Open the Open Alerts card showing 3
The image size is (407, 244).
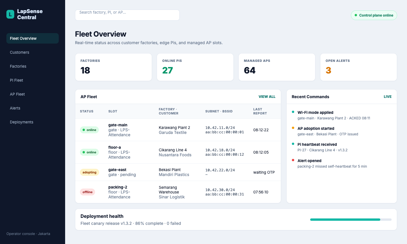(x=359, y=67)
